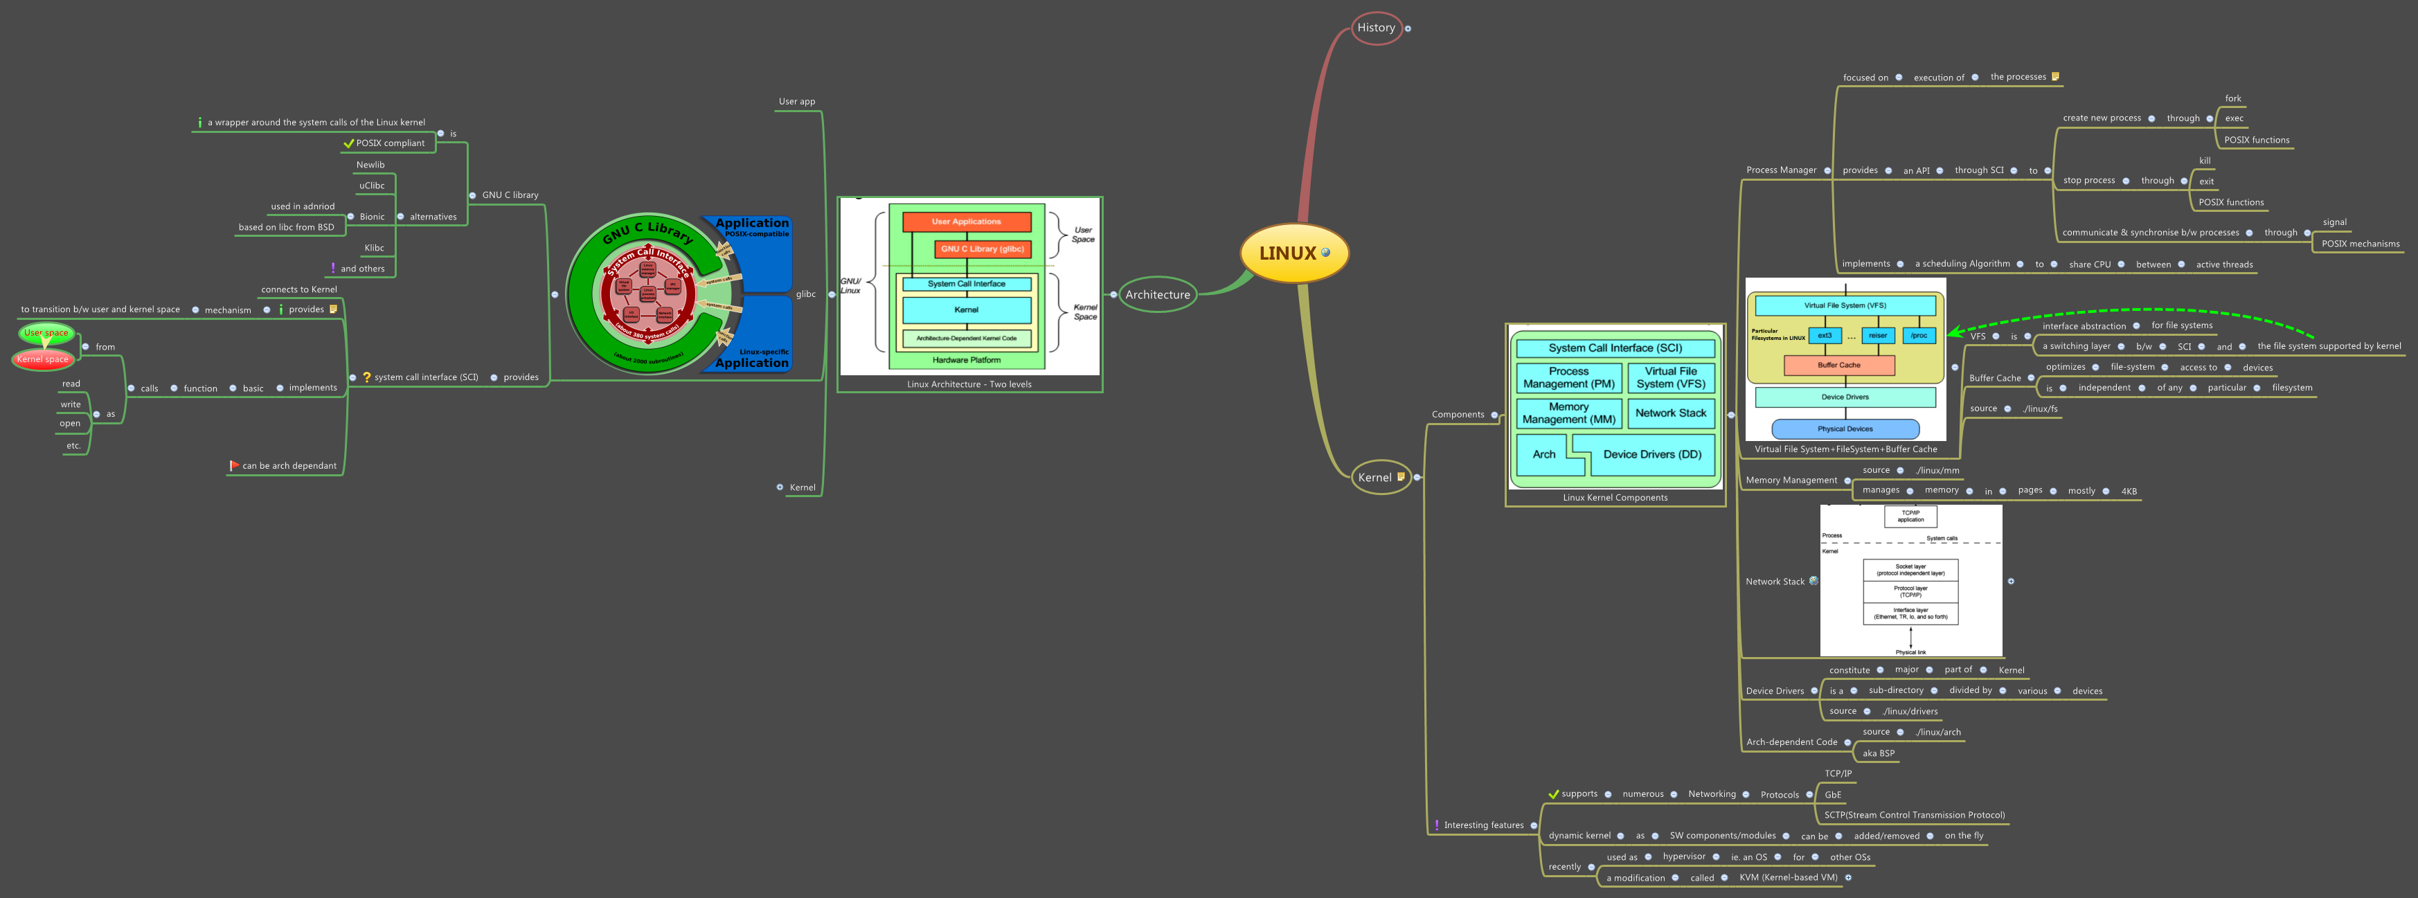This screenshot has width=2418, height=898.
Task: Click the globe icon on the LINUX central topic
Action: click(x=1326, y=253)
